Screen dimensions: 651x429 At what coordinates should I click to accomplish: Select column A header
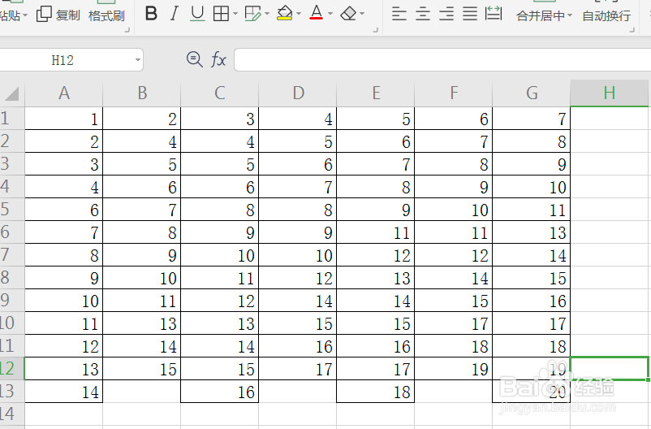point(64,93)
